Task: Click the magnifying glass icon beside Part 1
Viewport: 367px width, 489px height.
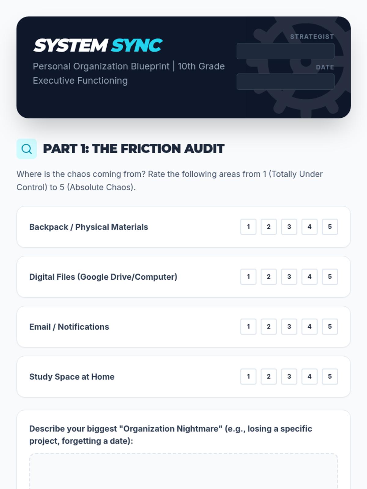Action: (x=27, y=149)
